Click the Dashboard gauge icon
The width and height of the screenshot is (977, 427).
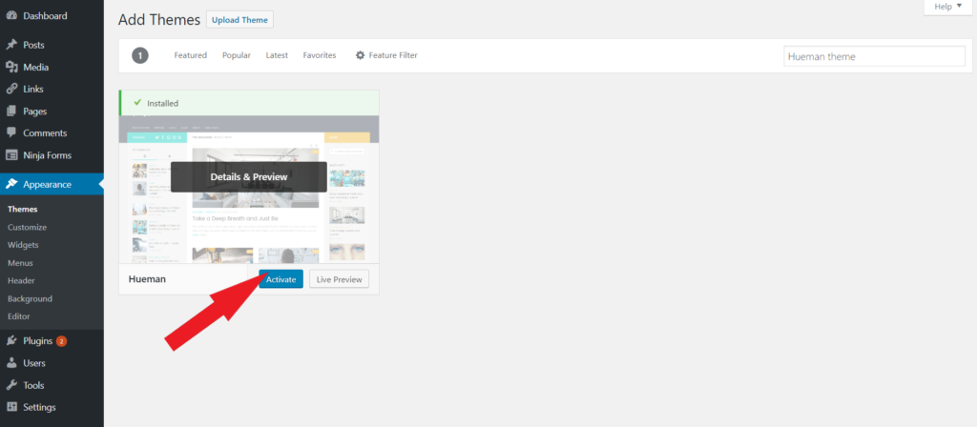pos(11,15)
